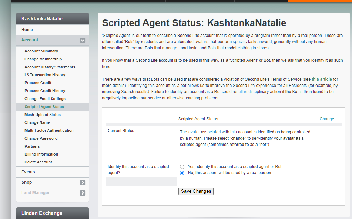Select the Scripted Agent Status sidebar item
Viewport: 352px width, 219px height.
[x=52, y=107]
